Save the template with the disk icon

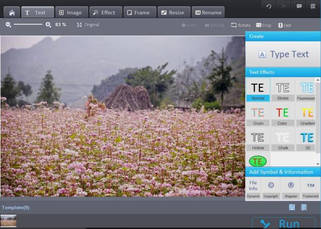pos(292,207)
